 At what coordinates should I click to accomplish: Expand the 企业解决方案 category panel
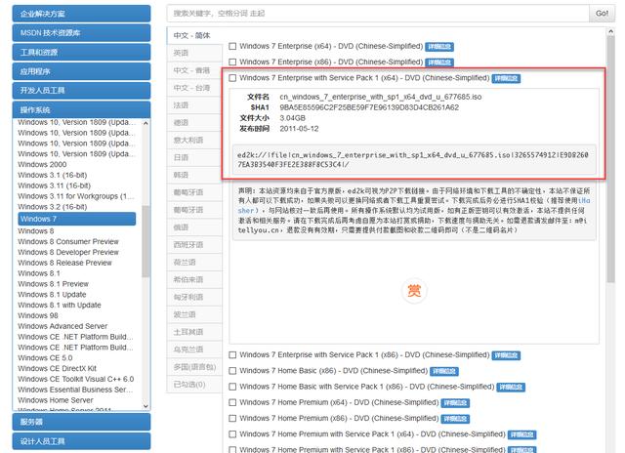pos(81,14)
